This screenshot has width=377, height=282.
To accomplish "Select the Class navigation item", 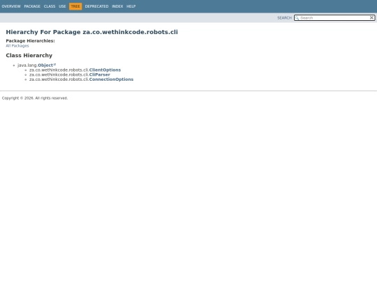I will 50,6.
